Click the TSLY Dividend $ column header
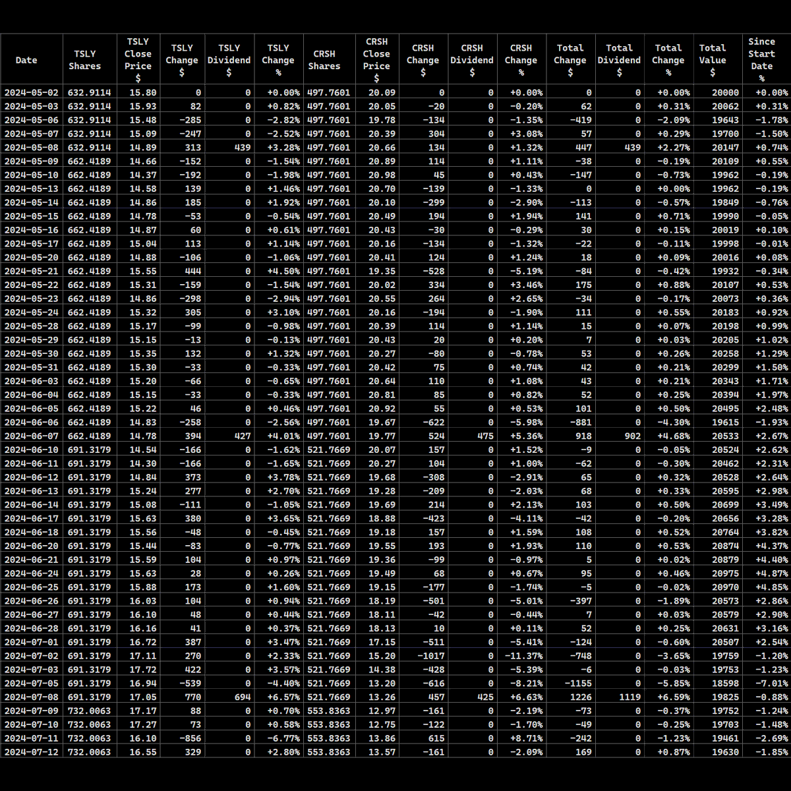791x791 pixels. tap(229, 60)
